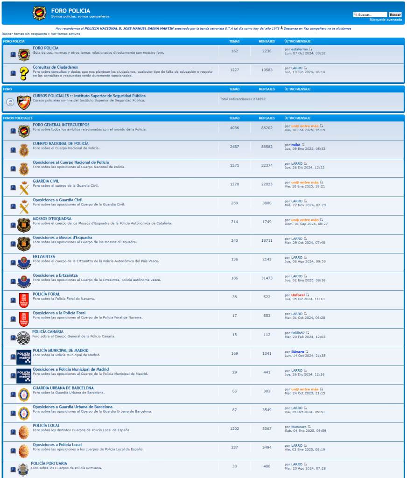Viewport: 407px width, 478px height.
Task: Click the Ertzaintza forum emblem icon
Action: click(23, 262)
